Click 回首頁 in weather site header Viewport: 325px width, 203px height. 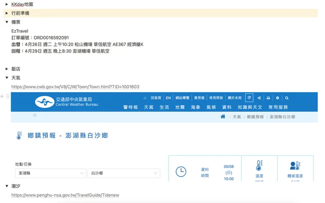click(x=156, y=98)
